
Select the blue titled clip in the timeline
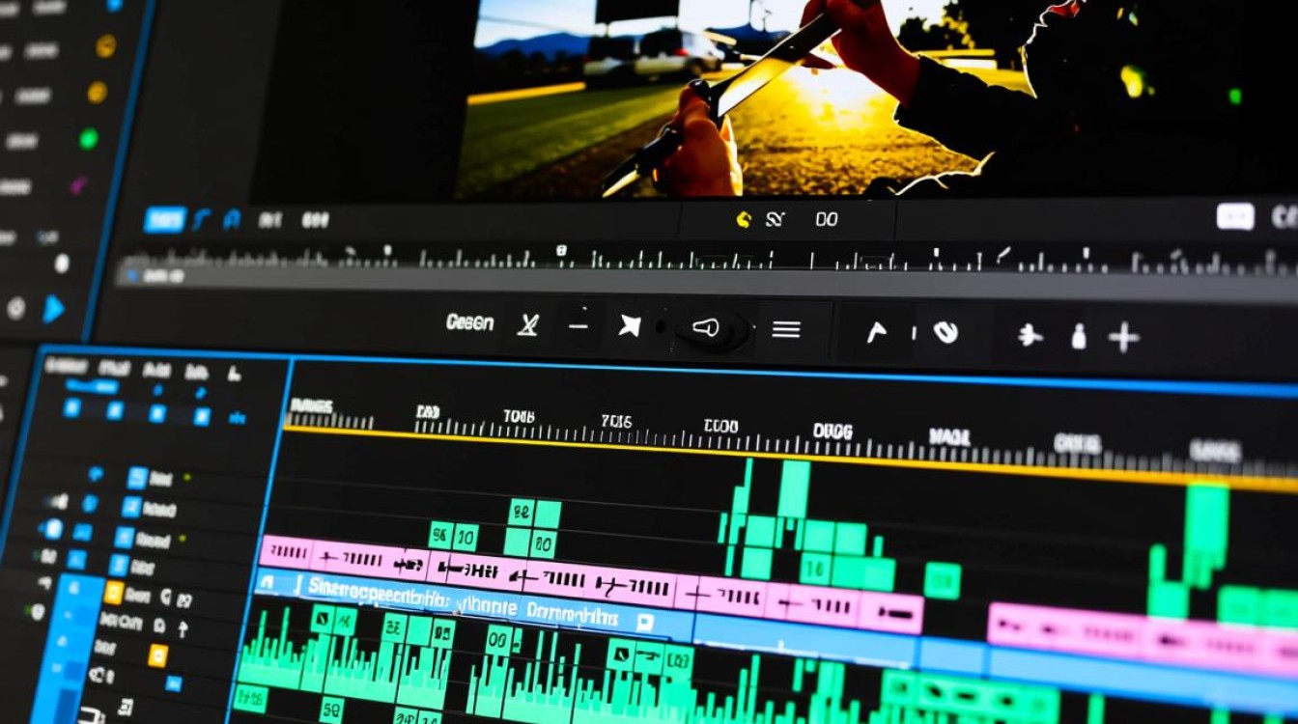[x=473, y=602]
